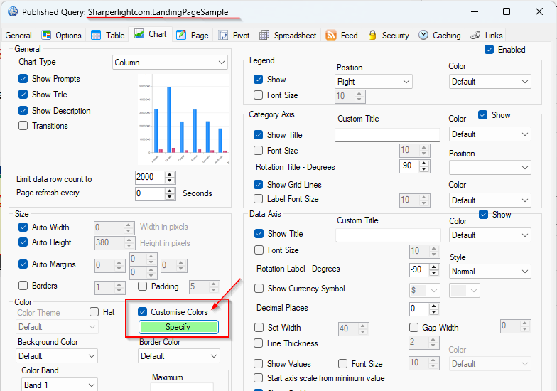557x391 pixels.
Task: Increase the Page refresh seconds stepper
Action: 170,191
